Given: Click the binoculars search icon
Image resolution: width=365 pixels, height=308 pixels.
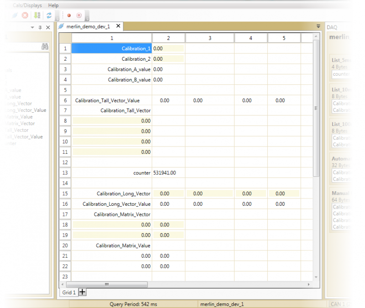Looking at the screenshot, I should [45, 47].
